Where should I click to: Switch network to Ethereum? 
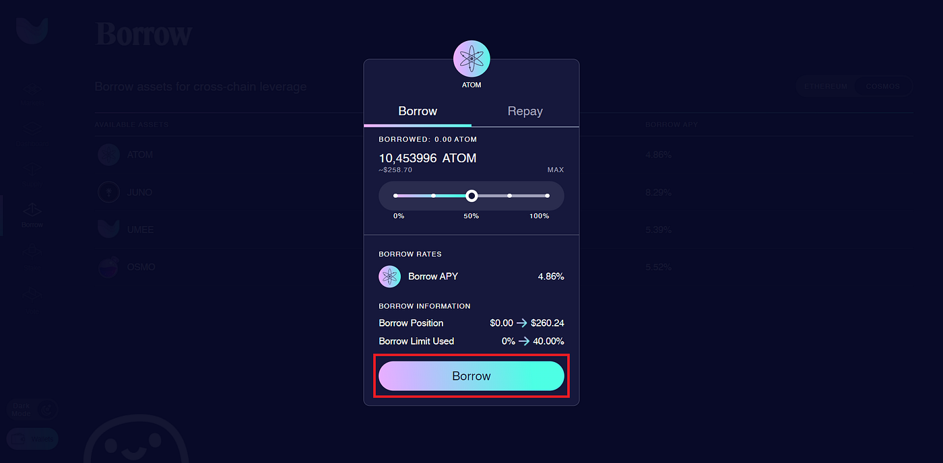pyautogui.click(x=826, y=86)
